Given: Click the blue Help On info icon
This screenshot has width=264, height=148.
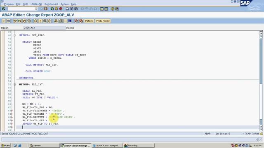Looking at the screenshot, I should click(70, 21).
